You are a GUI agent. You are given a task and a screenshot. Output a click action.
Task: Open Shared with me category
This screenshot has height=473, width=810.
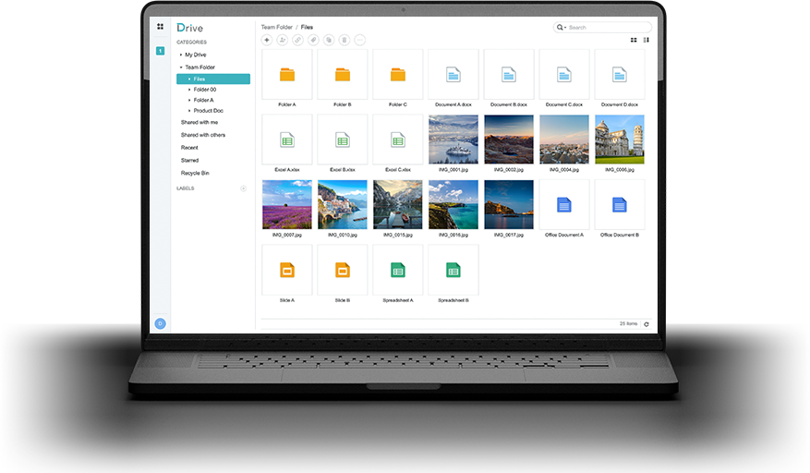click(x=199, y=122)
